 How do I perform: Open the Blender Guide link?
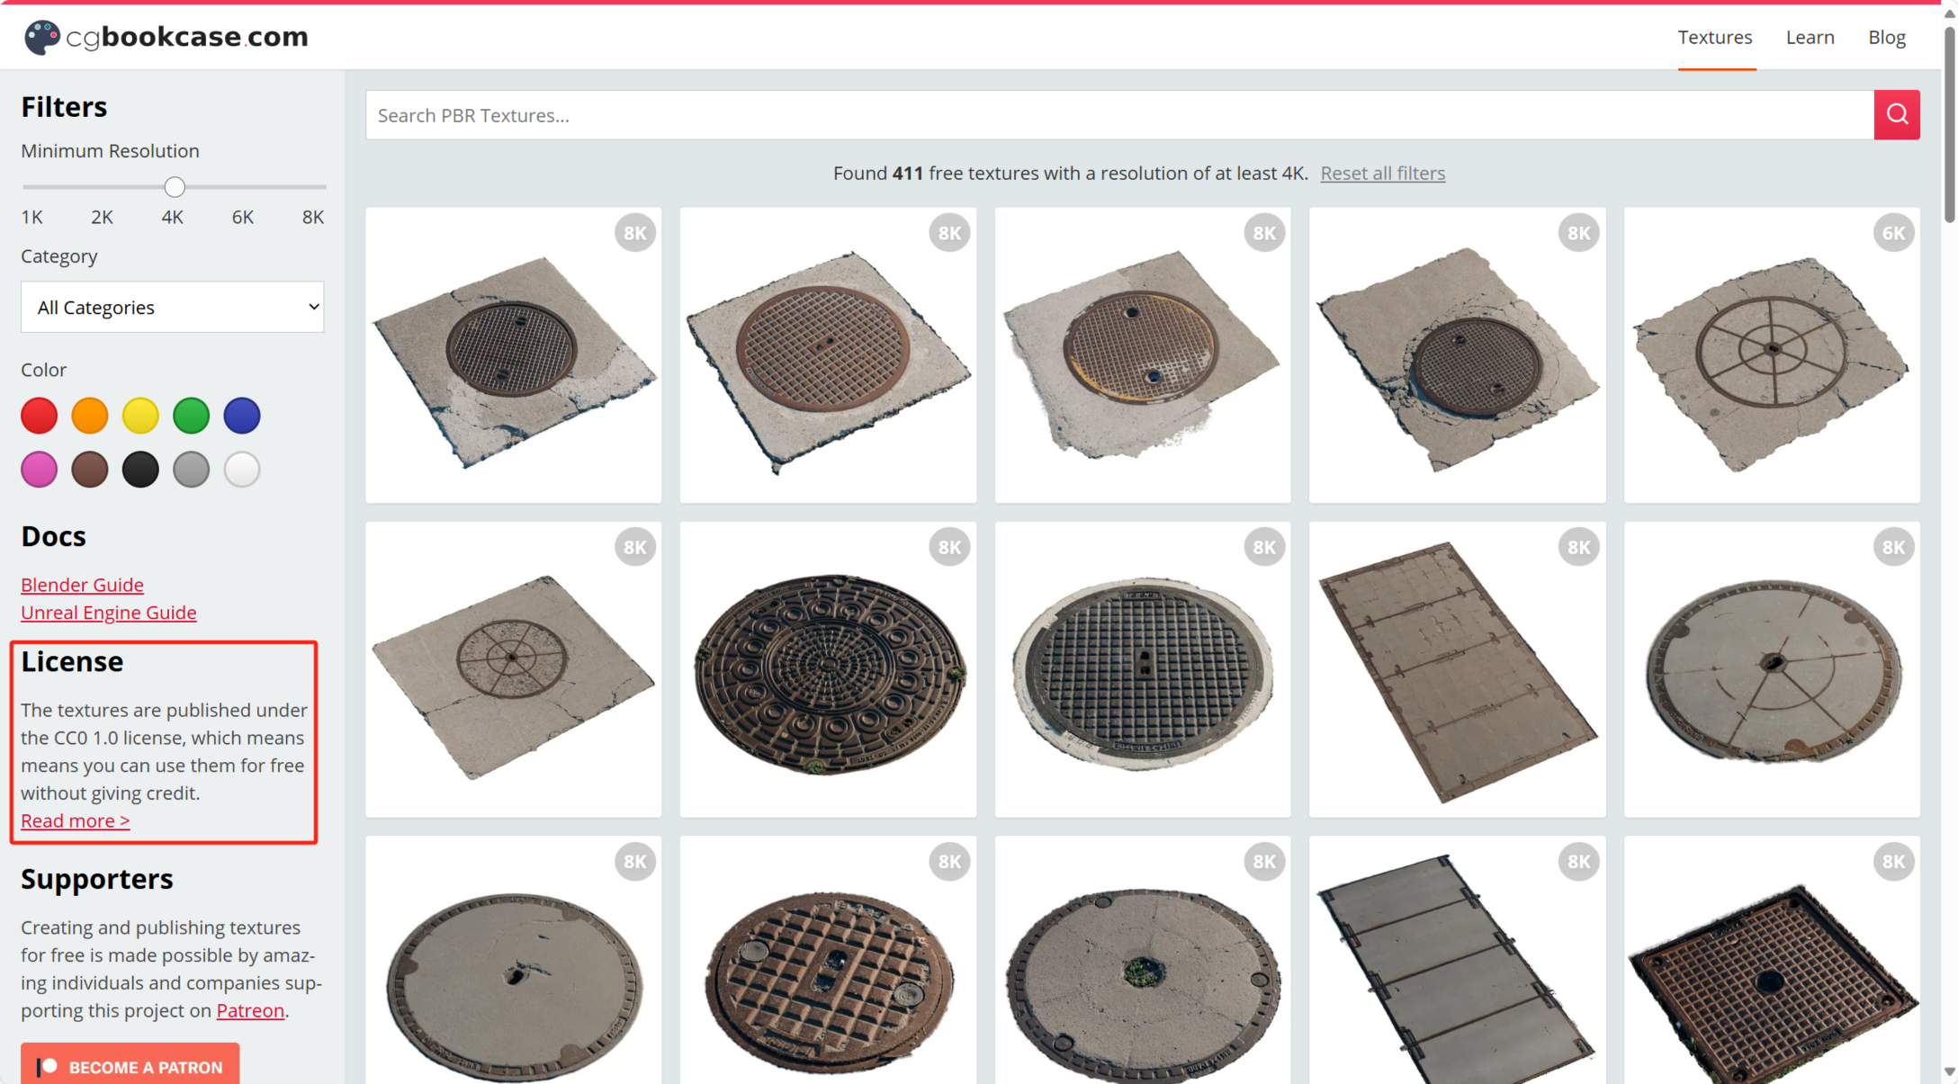[82, 585]
